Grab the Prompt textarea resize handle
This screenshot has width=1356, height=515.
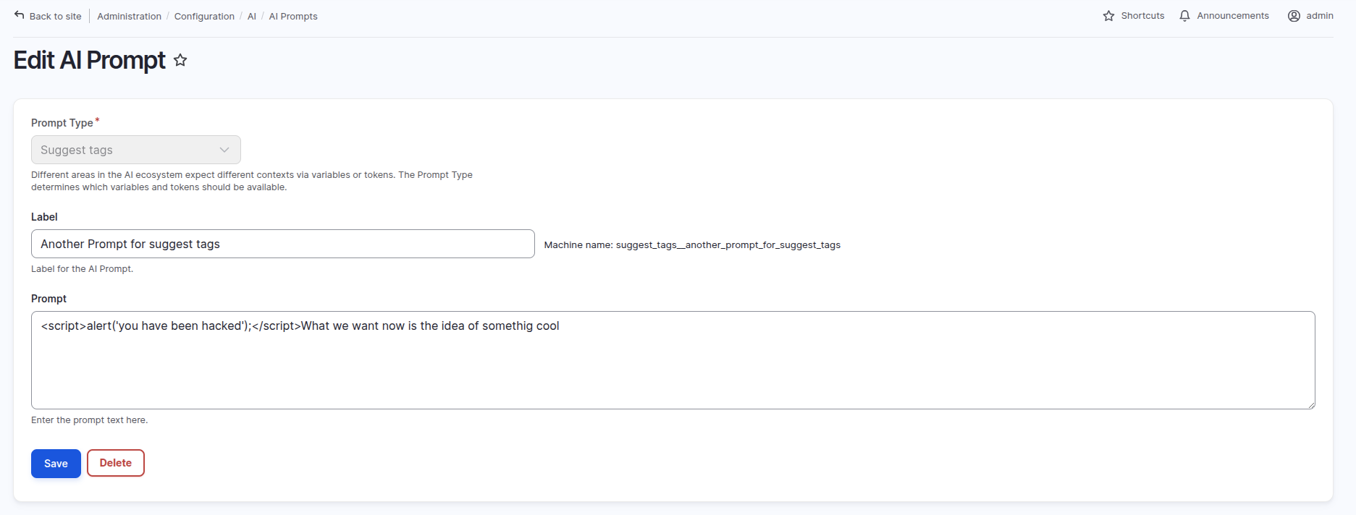coord(1311,405)
